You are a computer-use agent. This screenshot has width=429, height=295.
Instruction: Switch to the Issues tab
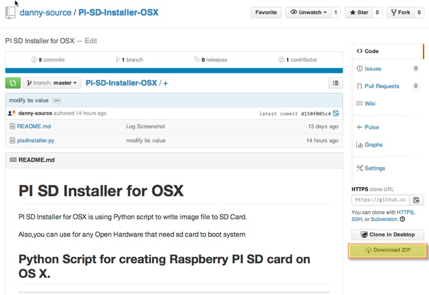click(x=373, y=69)
